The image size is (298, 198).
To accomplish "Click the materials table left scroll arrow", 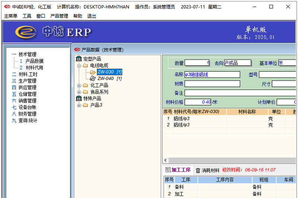I will click(165, 160).
